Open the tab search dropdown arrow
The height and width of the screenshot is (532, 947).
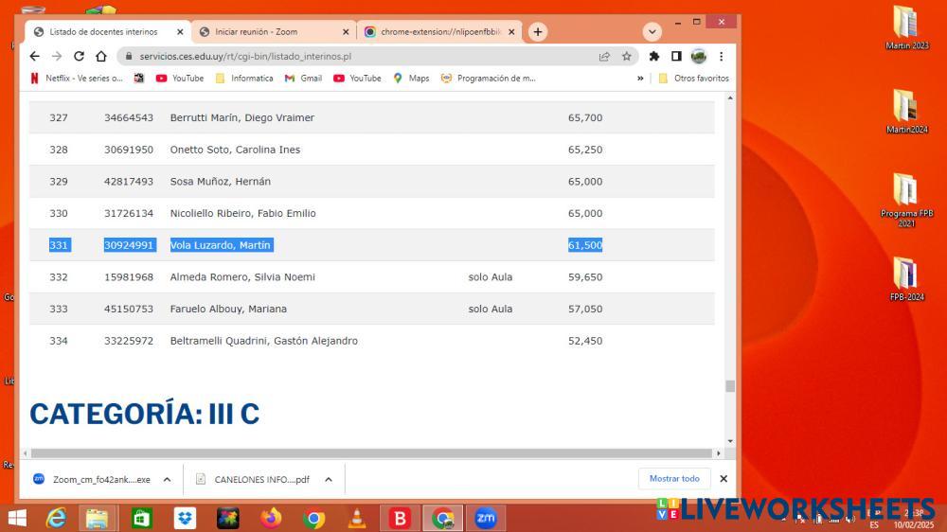(x=652, y=31)
